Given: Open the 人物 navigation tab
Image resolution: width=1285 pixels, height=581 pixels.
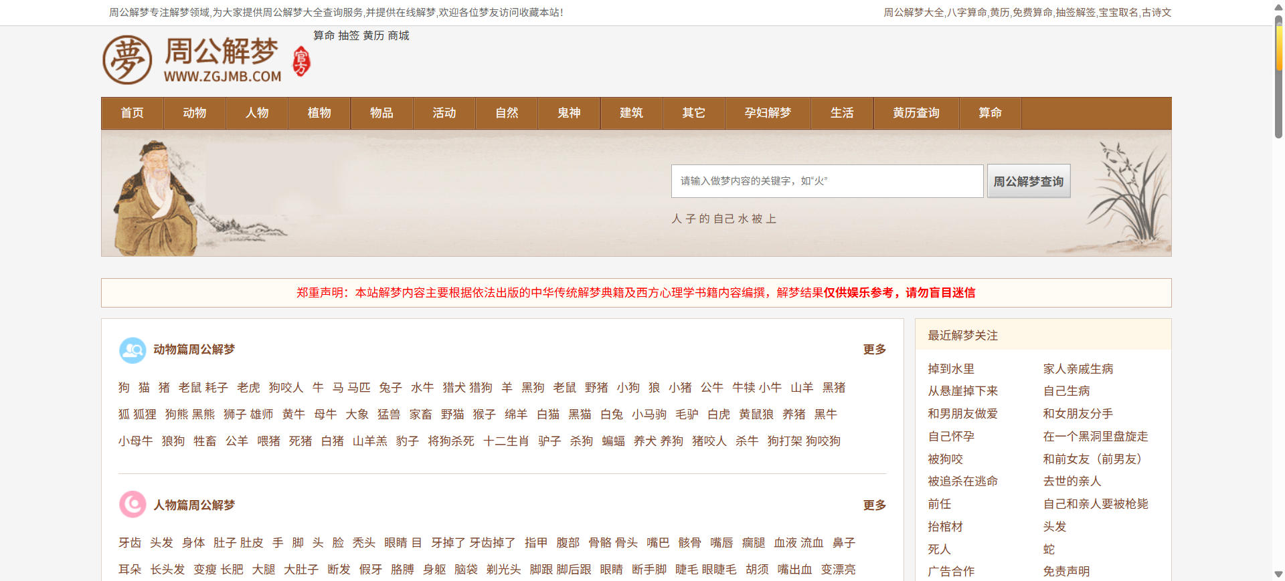Looking at the screenshot, I should click(257, 113).
